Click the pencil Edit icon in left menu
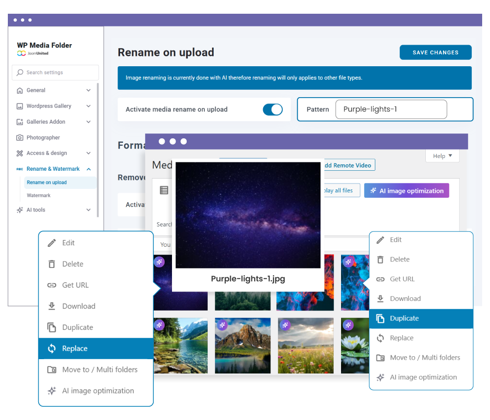Image resolution: width=490 pixels, height=420 pixels. pos(52,243)
